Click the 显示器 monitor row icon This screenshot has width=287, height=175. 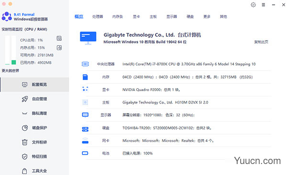tap(85, 115)
